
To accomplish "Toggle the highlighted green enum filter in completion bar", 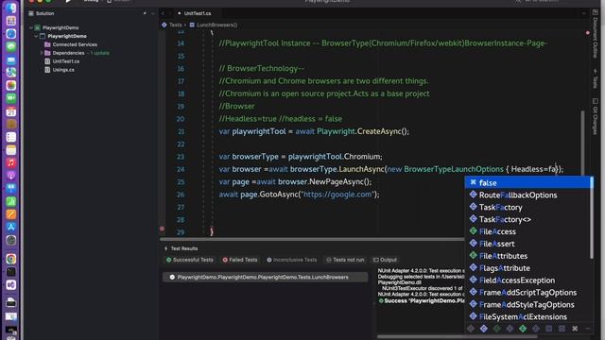I will tap(523, 329).
